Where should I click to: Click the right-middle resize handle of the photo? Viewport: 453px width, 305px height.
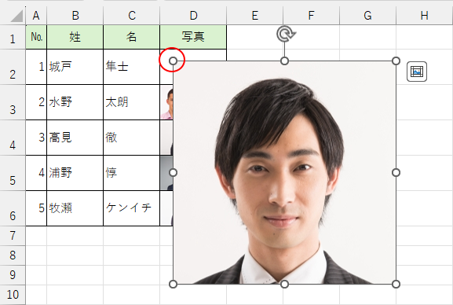[x=396, y=172]
